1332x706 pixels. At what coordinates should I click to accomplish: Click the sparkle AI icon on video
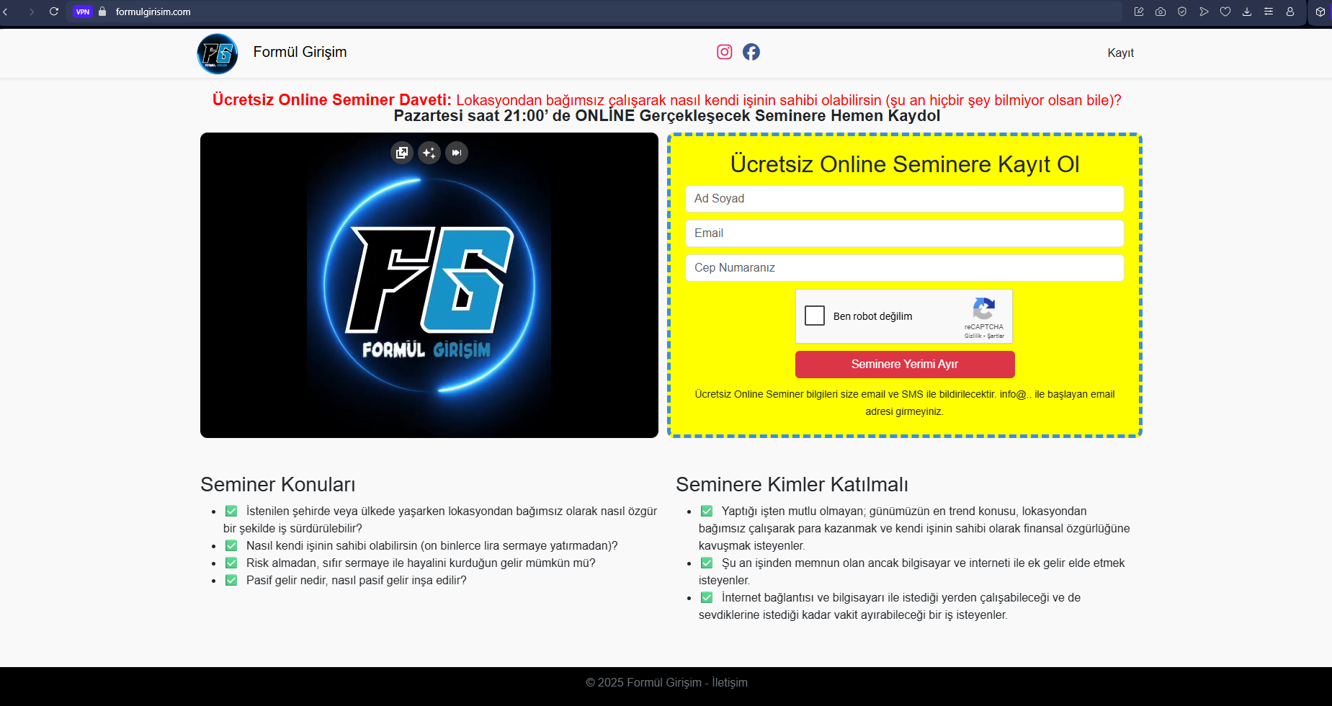429,153
